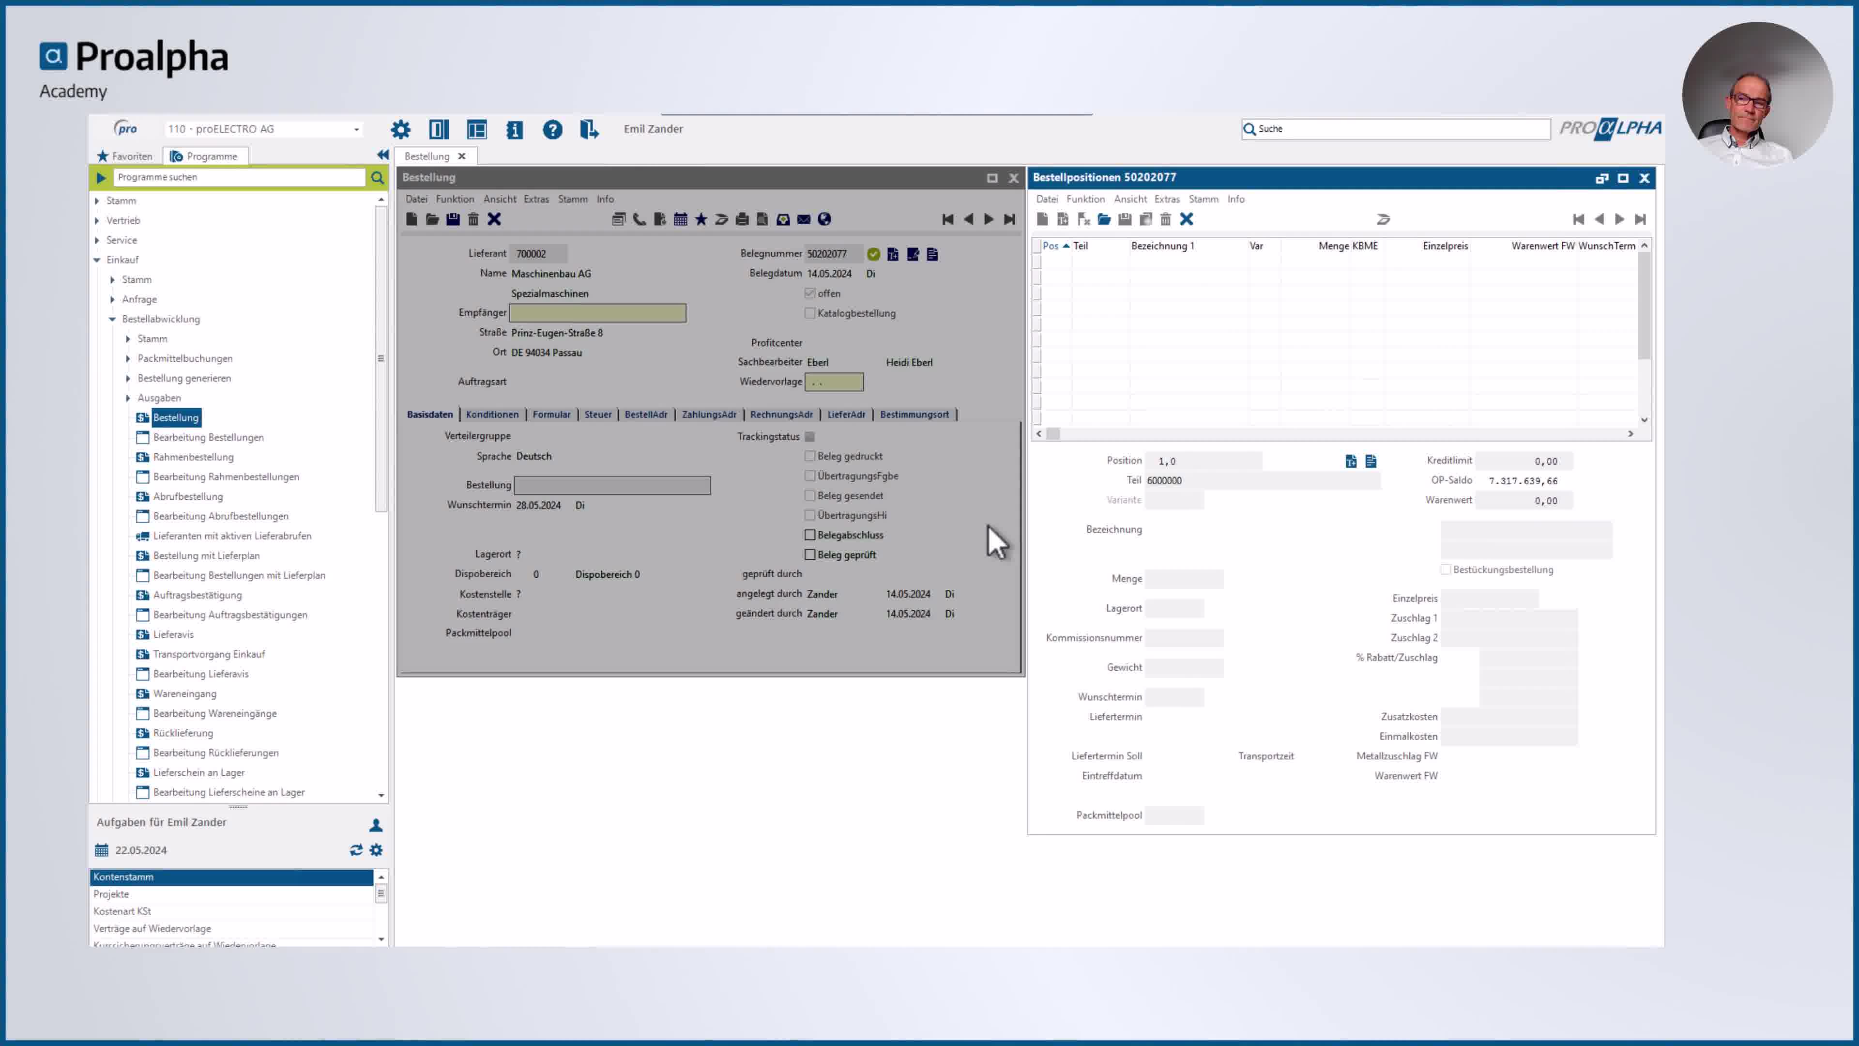
Task: Select Verträge auf Wiedervorlage task
Action: click(x=231, y=928)
